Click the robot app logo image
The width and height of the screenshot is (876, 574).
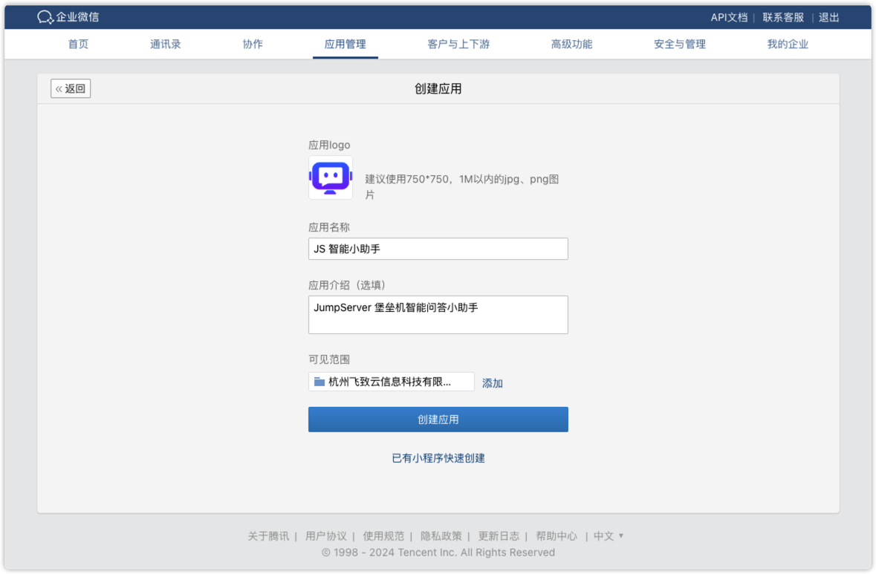[x=330, y=178]
